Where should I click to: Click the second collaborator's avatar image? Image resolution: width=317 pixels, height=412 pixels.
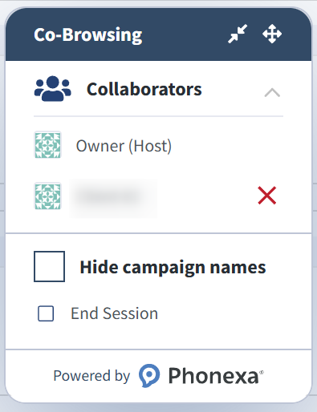click(47, 196)
